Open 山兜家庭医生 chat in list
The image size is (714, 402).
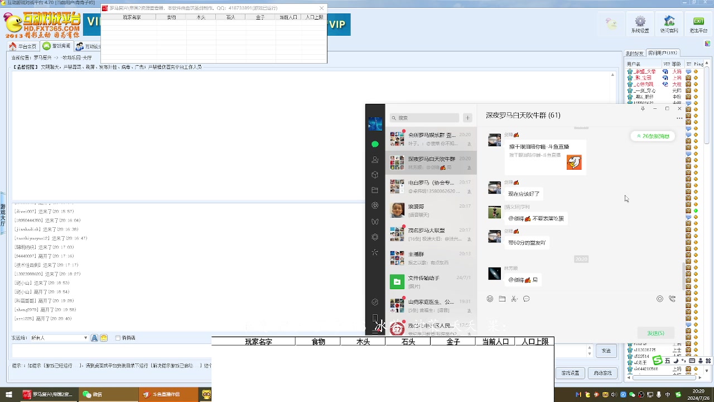[432, 305]
